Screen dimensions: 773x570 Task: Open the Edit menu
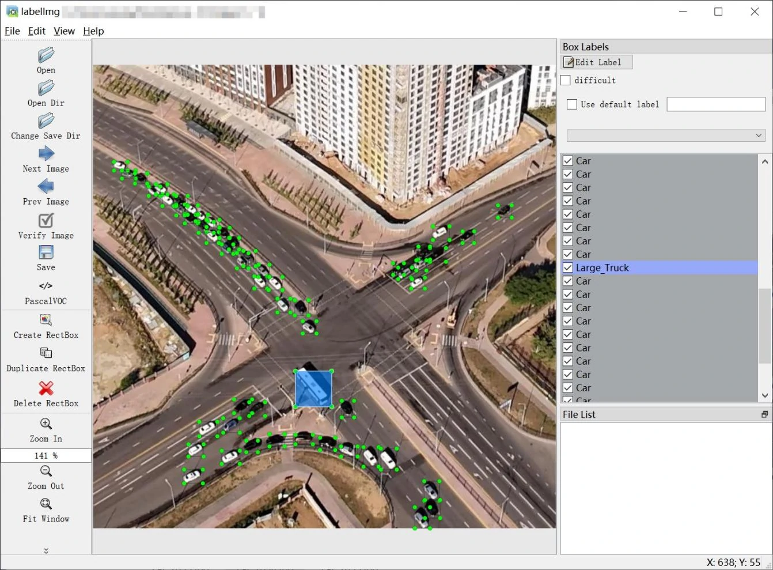pos(37,31)
